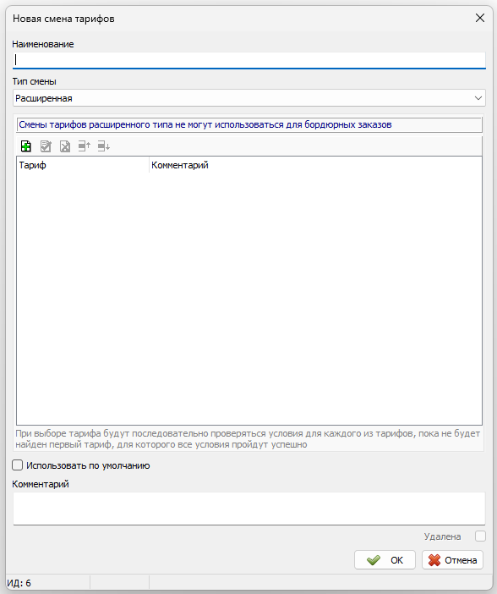Toggle the 'Удалена' checkbox
Screen dimensions: 497x594
tap(480, 536)
